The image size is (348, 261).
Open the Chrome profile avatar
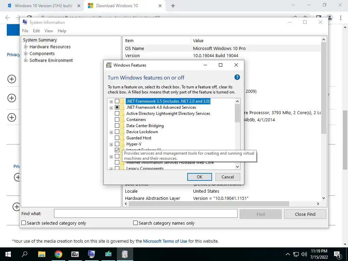(x=330, y=18)
